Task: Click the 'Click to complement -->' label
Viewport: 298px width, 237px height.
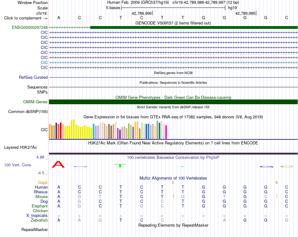Action: click(26, 18)
